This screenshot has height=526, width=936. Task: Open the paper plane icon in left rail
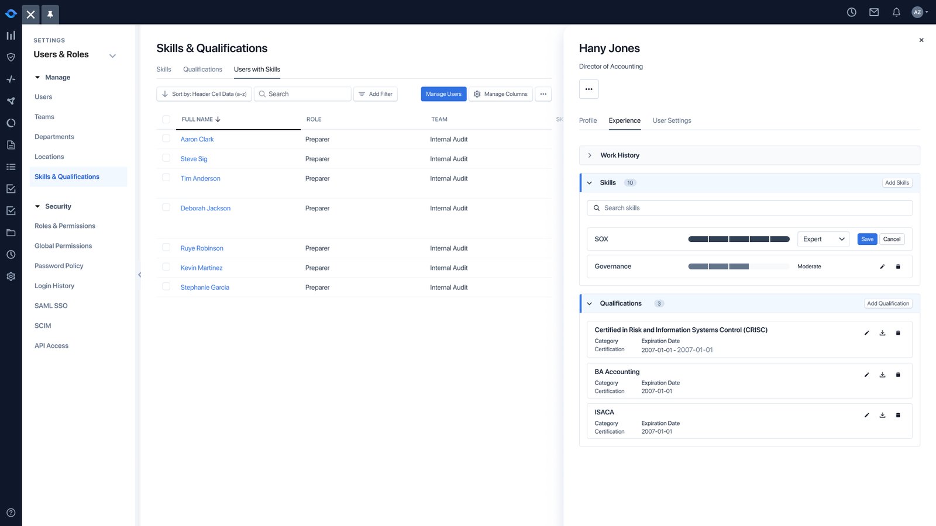click(11, 101)
